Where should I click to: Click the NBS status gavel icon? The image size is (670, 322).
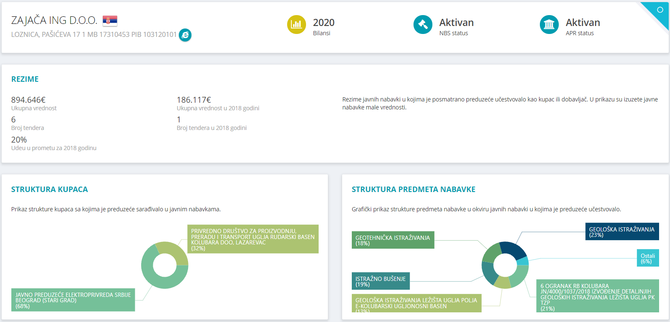[x=423, y=25]
